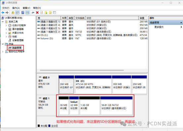Screen dimensions: 183x131
Task: Click the 设备管理器 tree icon
Action: pos(10,40)
